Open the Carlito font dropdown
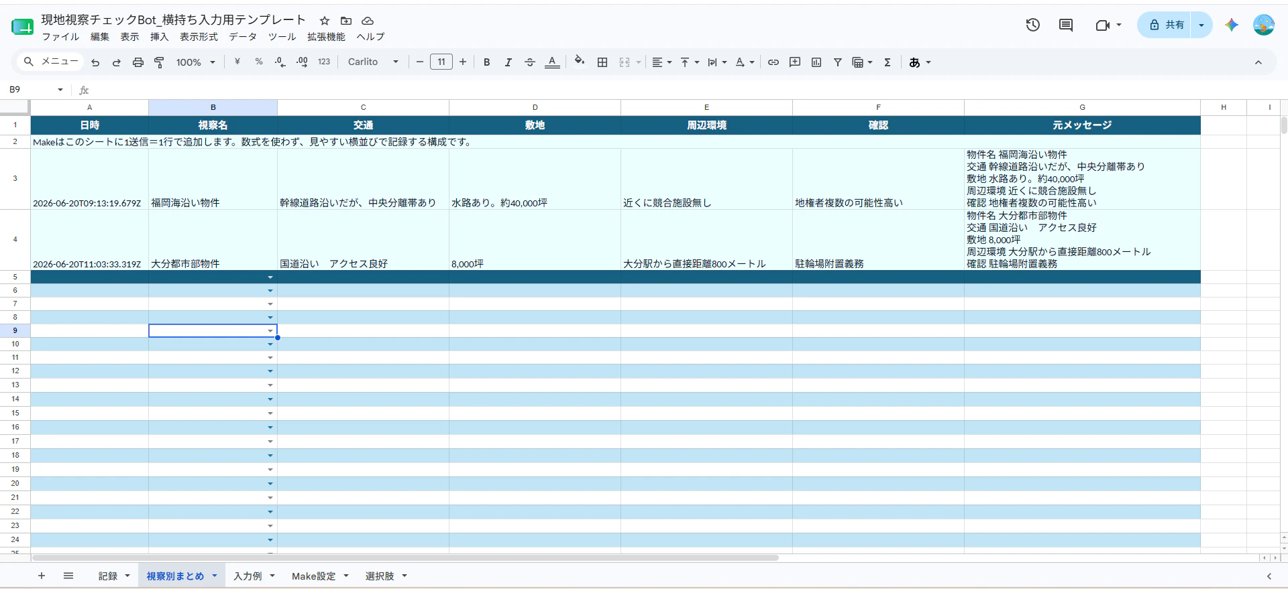This screenshot has height=589, width=1288. [x=373, y=62]
